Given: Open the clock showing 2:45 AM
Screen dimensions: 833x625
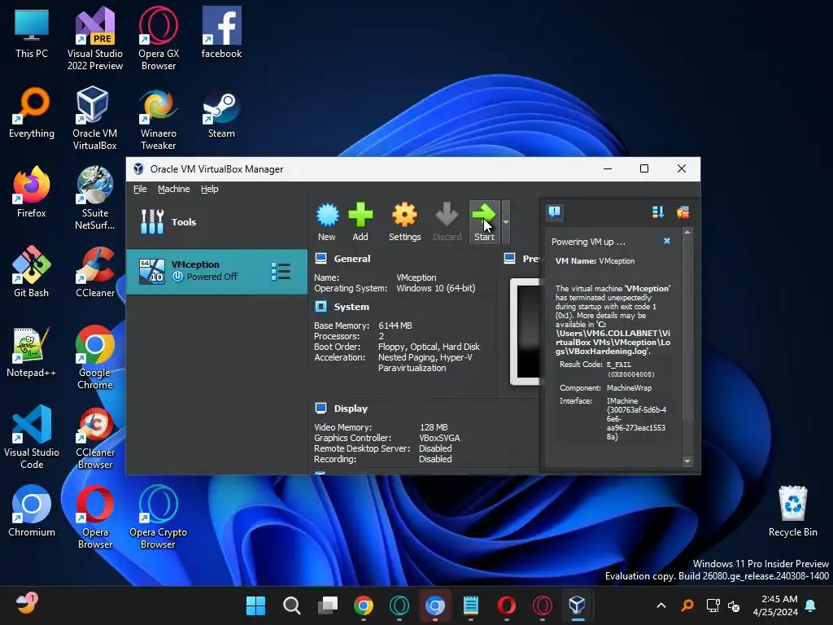Looking at the screenshot, I should 775,605.
